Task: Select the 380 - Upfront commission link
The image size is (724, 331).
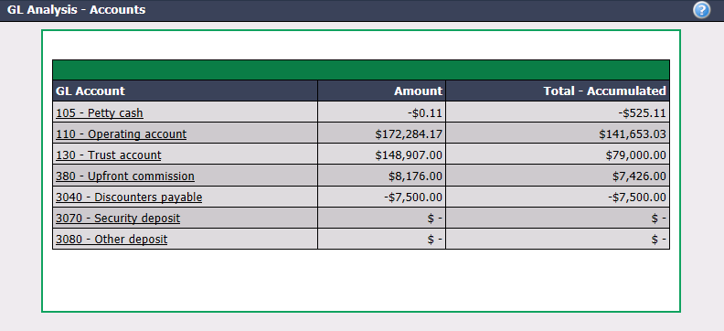Action: [x=125, y=176]
